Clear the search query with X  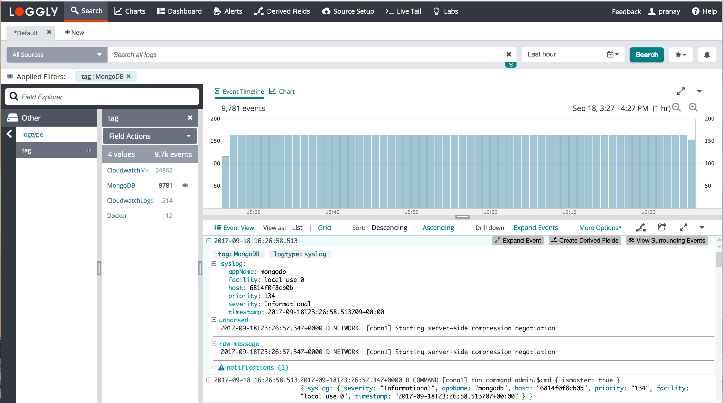click(509, 54)
